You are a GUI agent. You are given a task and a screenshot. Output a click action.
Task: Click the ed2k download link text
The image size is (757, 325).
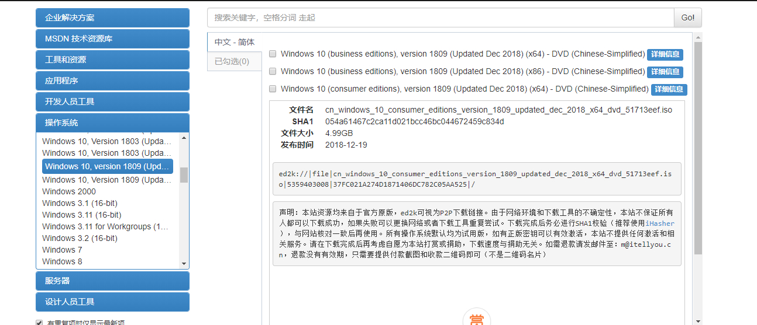[x=475, y=179]
